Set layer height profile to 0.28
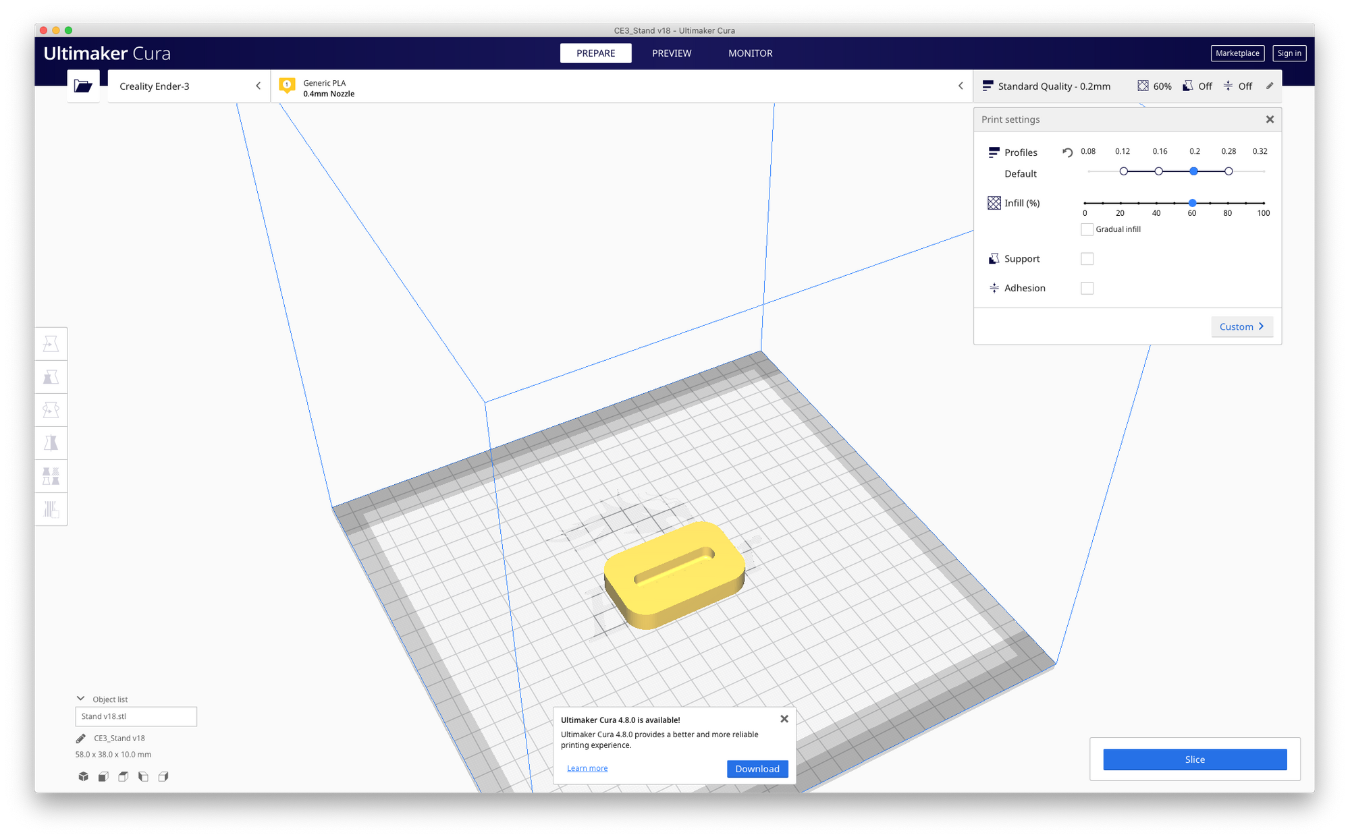 tap(1228, 171)
